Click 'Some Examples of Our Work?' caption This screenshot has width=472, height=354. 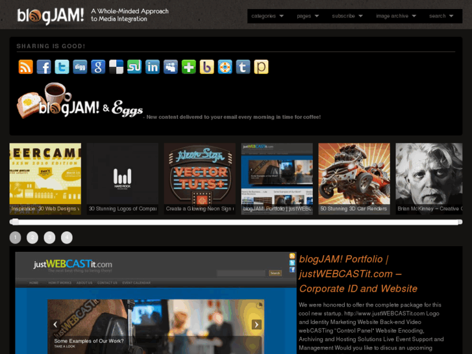[x=89, y=341]
